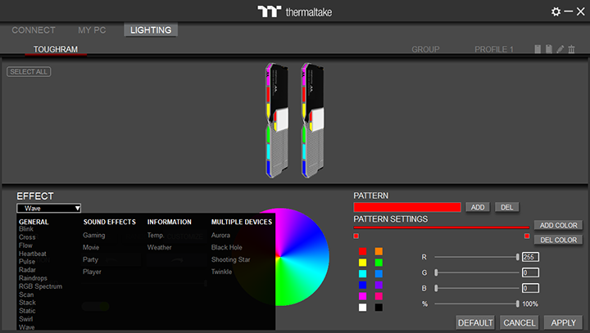Pick the Heartbeat effect in General
This screenshot has width=590, height=333.
[33, 254]
